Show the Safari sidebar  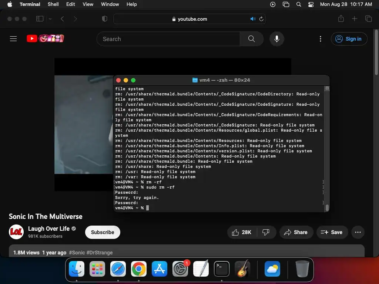pyautogui.click(x=40, y=18)
